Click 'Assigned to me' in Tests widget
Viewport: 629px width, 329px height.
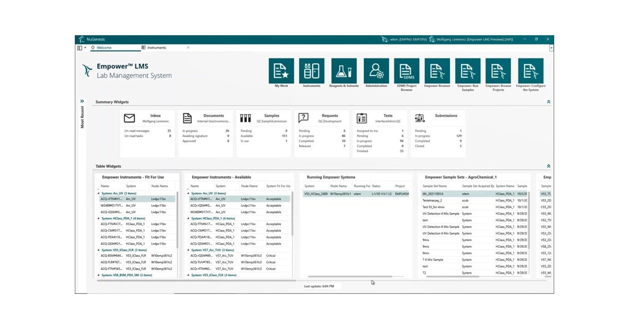[367, 131]
